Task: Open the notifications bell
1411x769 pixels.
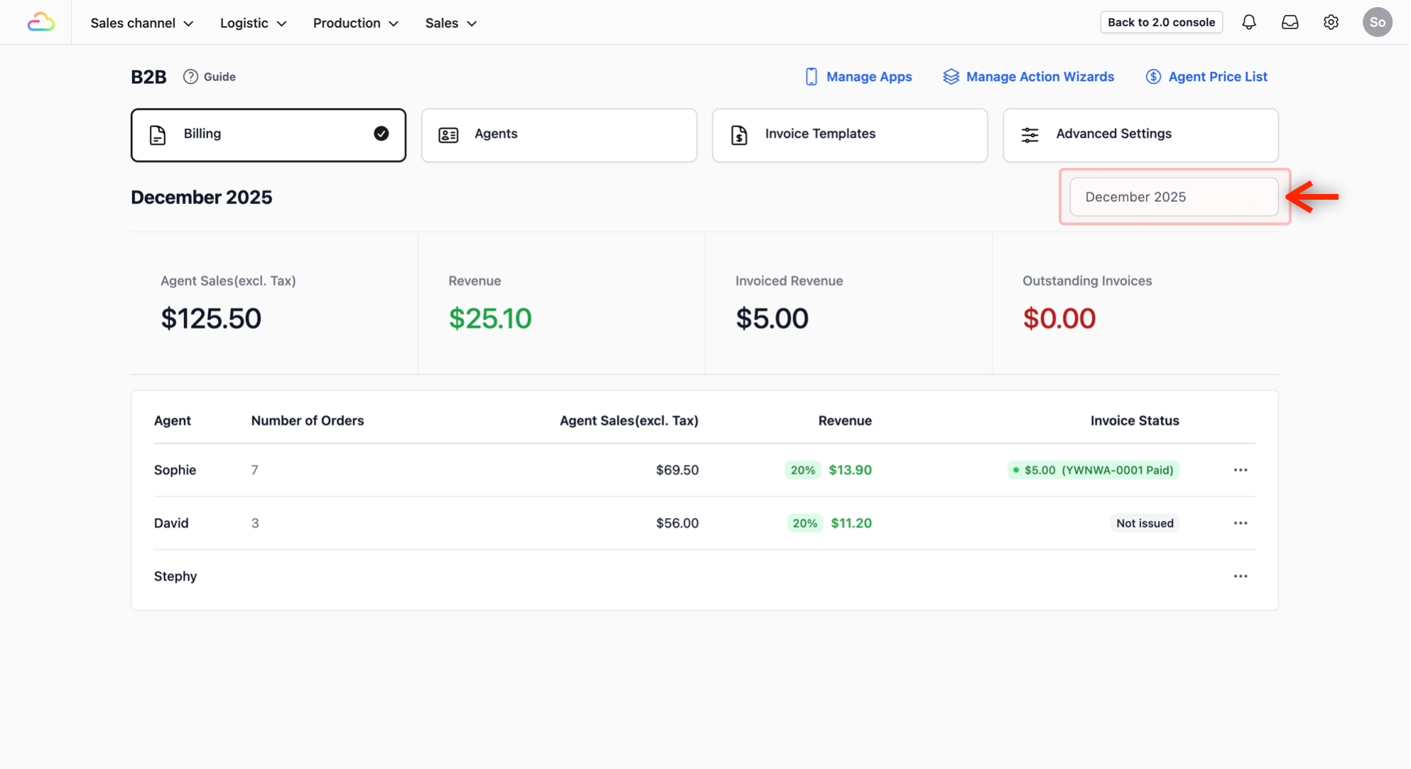Action: (1248, 22)
